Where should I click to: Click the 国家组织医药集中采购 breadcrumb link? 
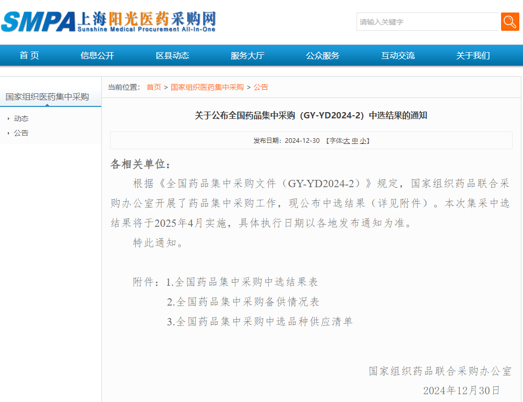pyautogui.click(x=207, y=87)
